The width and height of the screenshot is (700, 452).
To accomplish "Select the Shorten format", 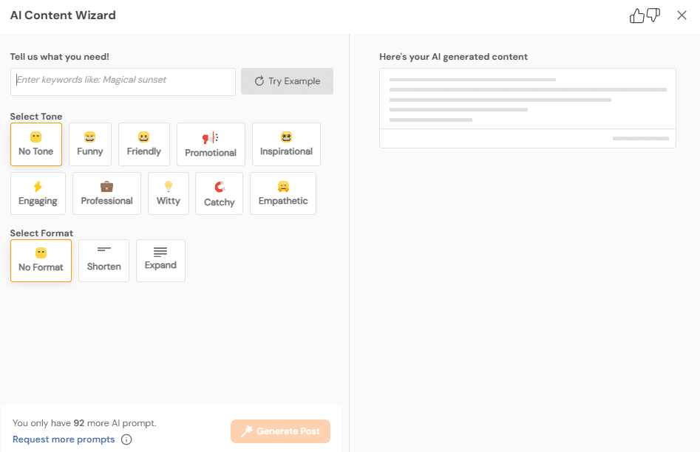I will 103,260.
